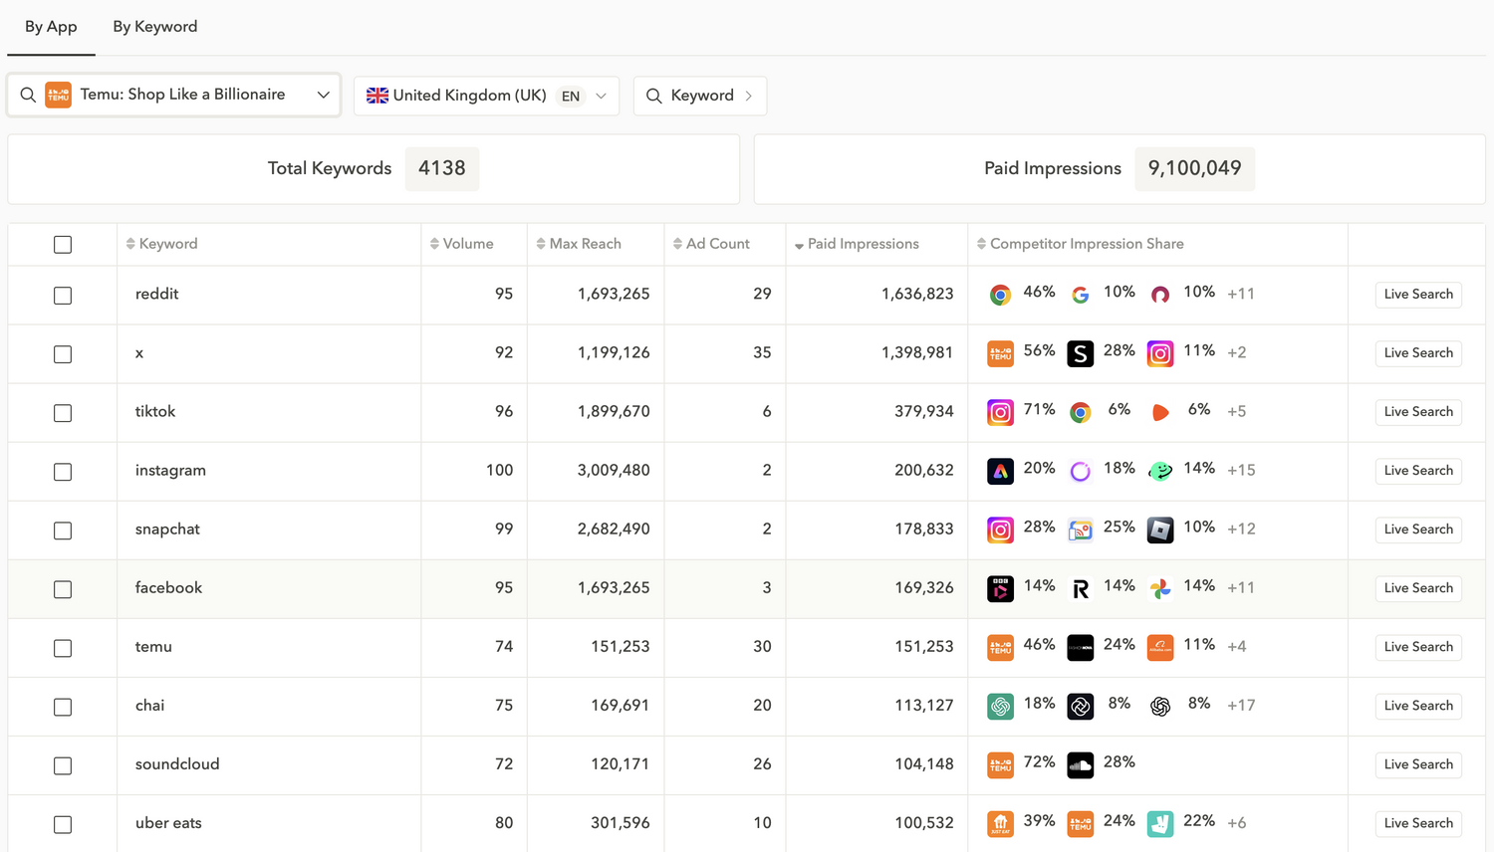Expand +17 more competitors in chai row
Viewport: 1494px width, 852px height.
pos(1241,705)
